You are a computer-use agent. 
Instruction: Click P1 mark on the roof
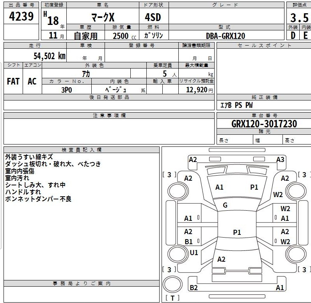(x=237, y=232)
